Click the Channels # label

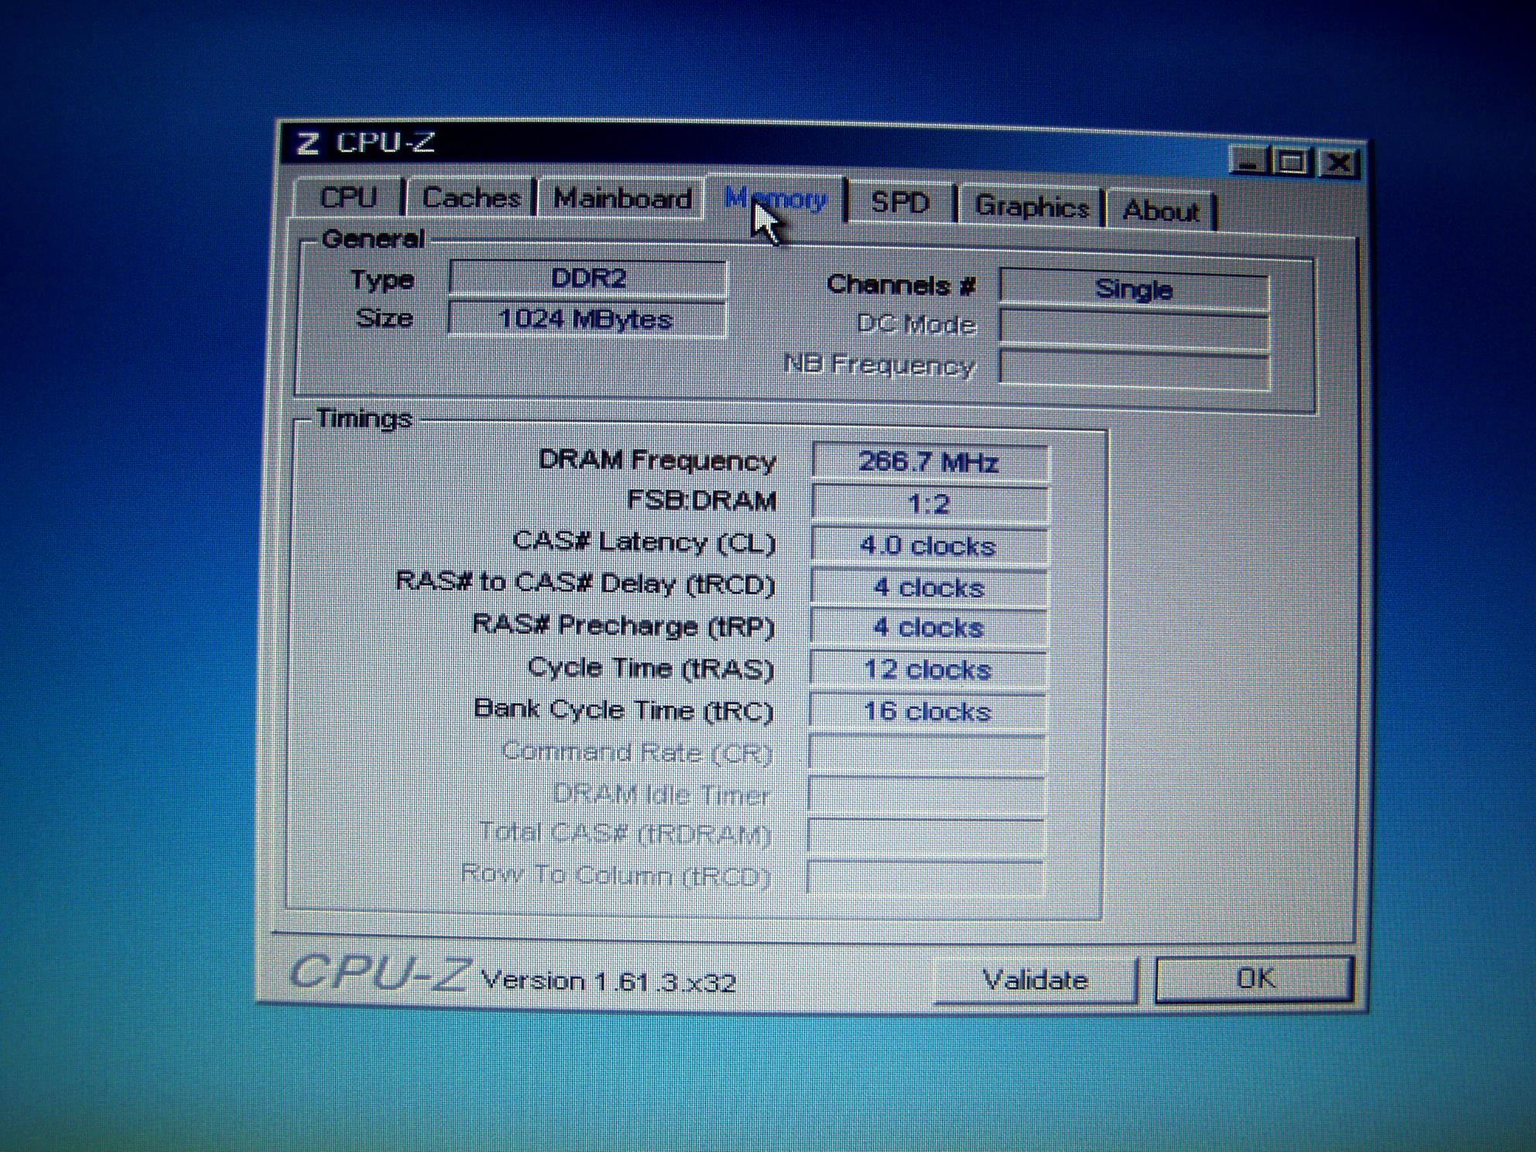(901, 285)
